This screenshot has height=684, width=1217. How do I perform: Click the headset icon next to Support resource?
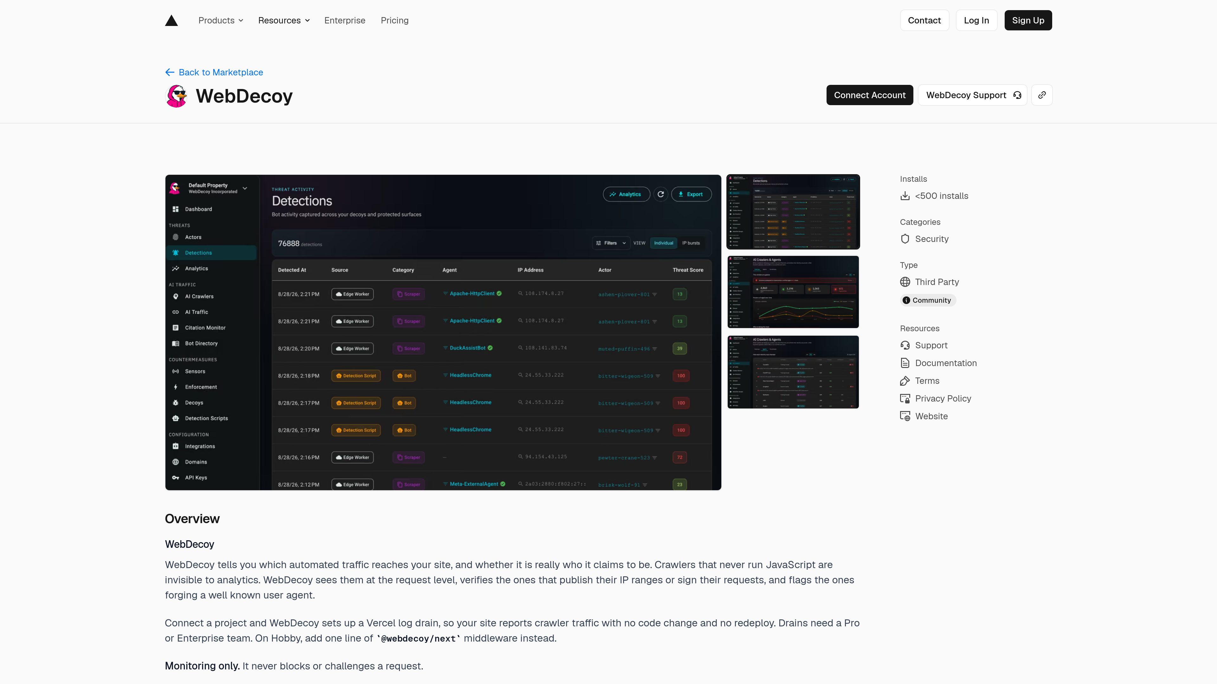tap(905, 345)
